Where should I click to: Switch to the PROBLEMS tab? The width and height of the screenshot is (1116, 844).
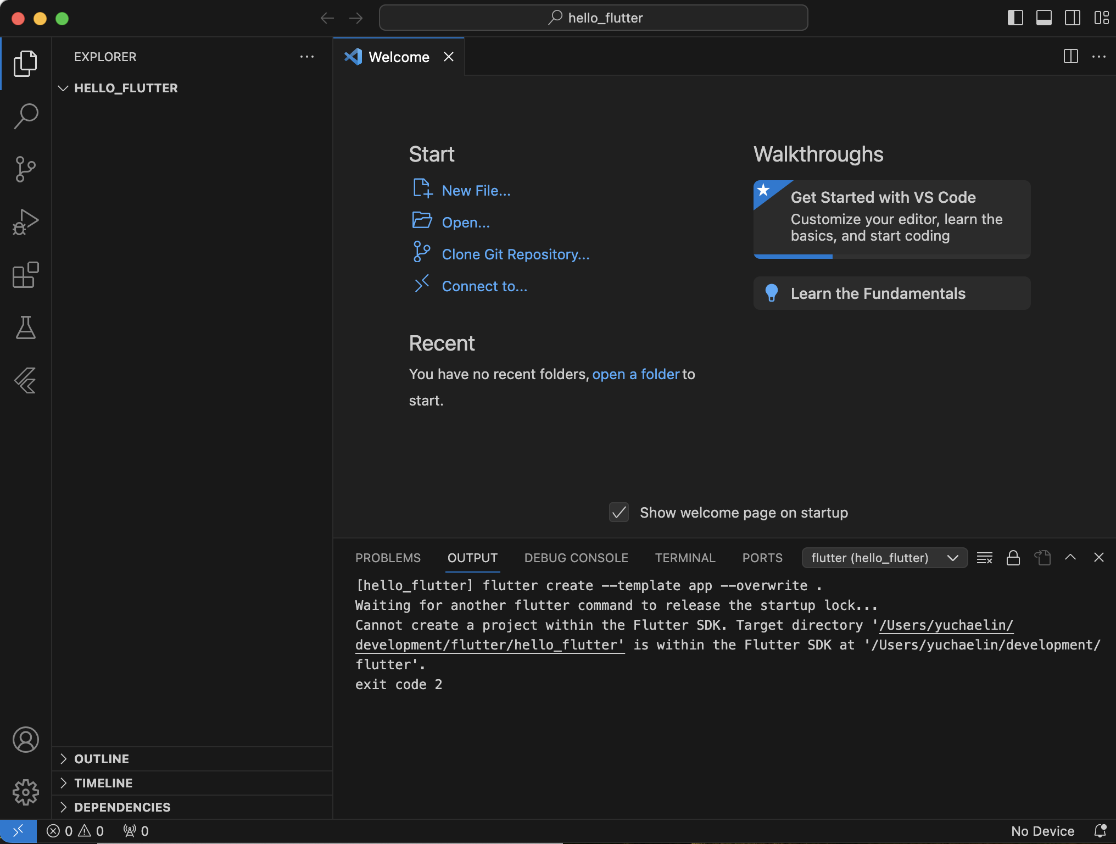pos(388,558)
